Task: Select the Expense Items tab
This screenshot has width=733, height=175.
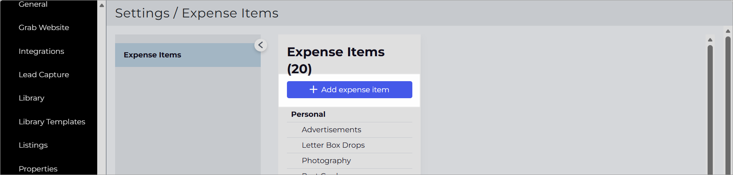Action: pyautogui.click(x=188, y=55)
